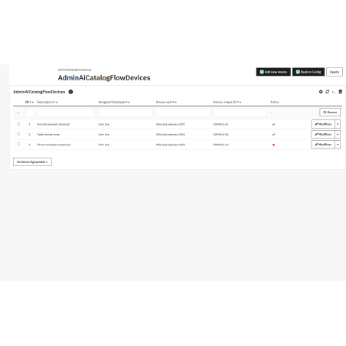Click the AdminAiCatalogFlowDevices breadcrumb link
Screen dimensions: 346x346
(74, 70)
